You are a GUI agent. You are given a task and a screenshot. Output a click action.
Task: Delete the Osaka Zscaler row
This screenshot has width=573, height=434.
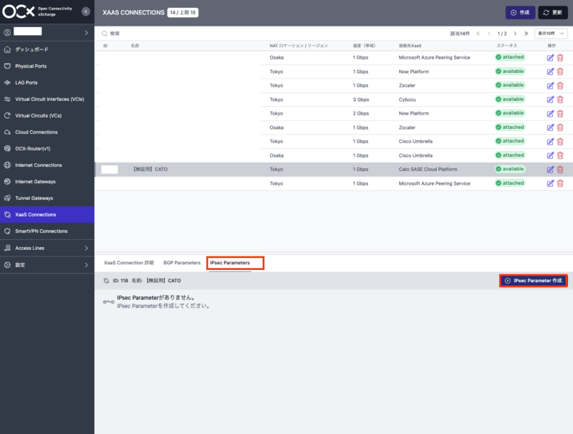[560, 127]
